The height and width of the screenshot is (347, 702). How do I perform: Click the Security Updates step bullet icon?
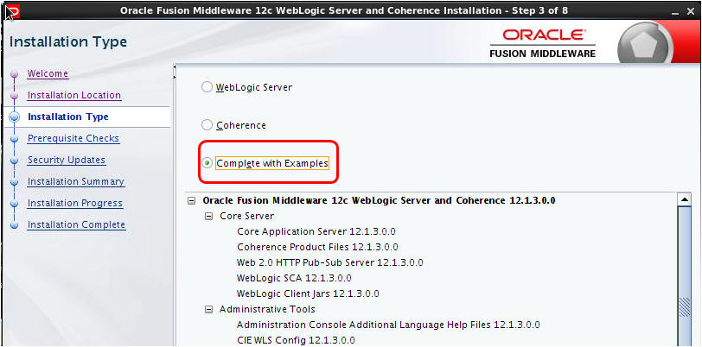(x=15, y=161)
